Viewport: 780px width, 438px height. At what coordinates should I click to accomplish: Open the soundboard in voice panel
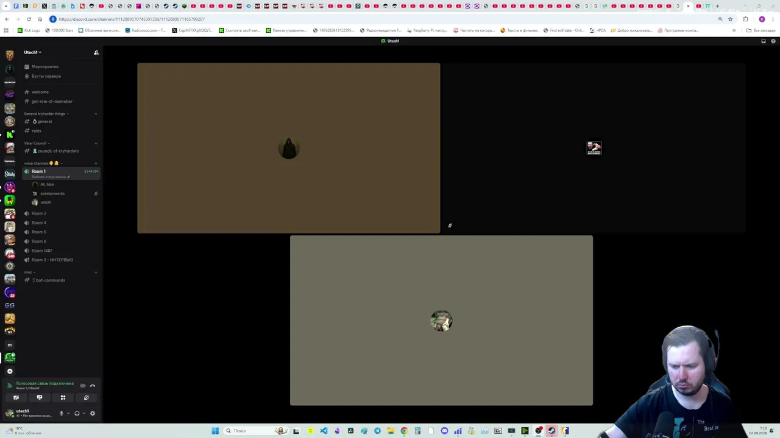click(x=87, y=398)
